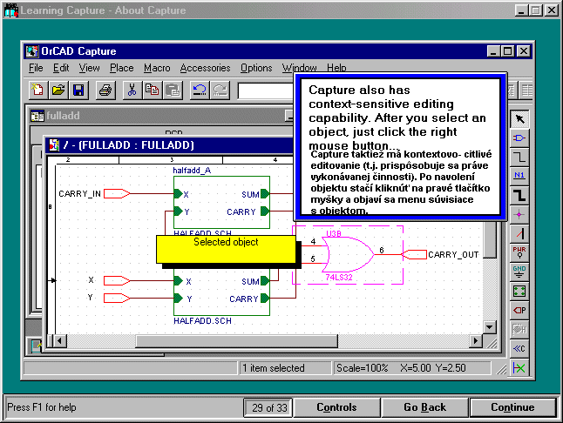563x423 pixels.
Task: Choose the Net Alias N1 tool
Action: pos(520,176)
